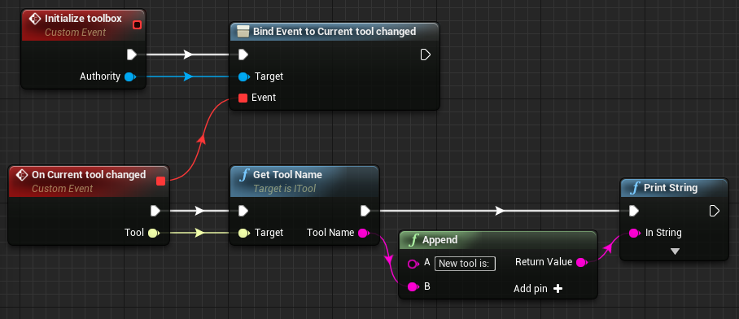Screen dimensions: 739x319
Task: Click the function icon on Append node
Action: (x=413, y=240)
